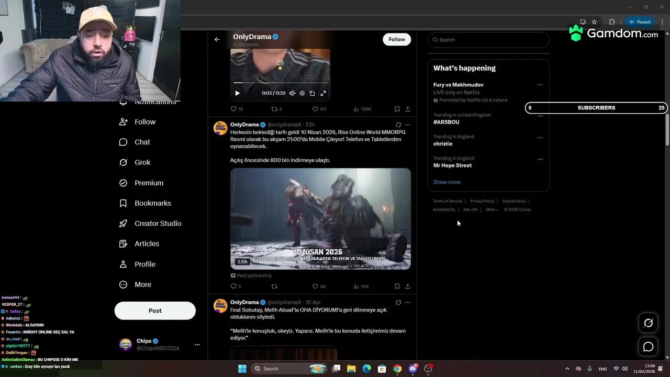Share the post with 411 likes
670x377 pixels.
point(408,109)
